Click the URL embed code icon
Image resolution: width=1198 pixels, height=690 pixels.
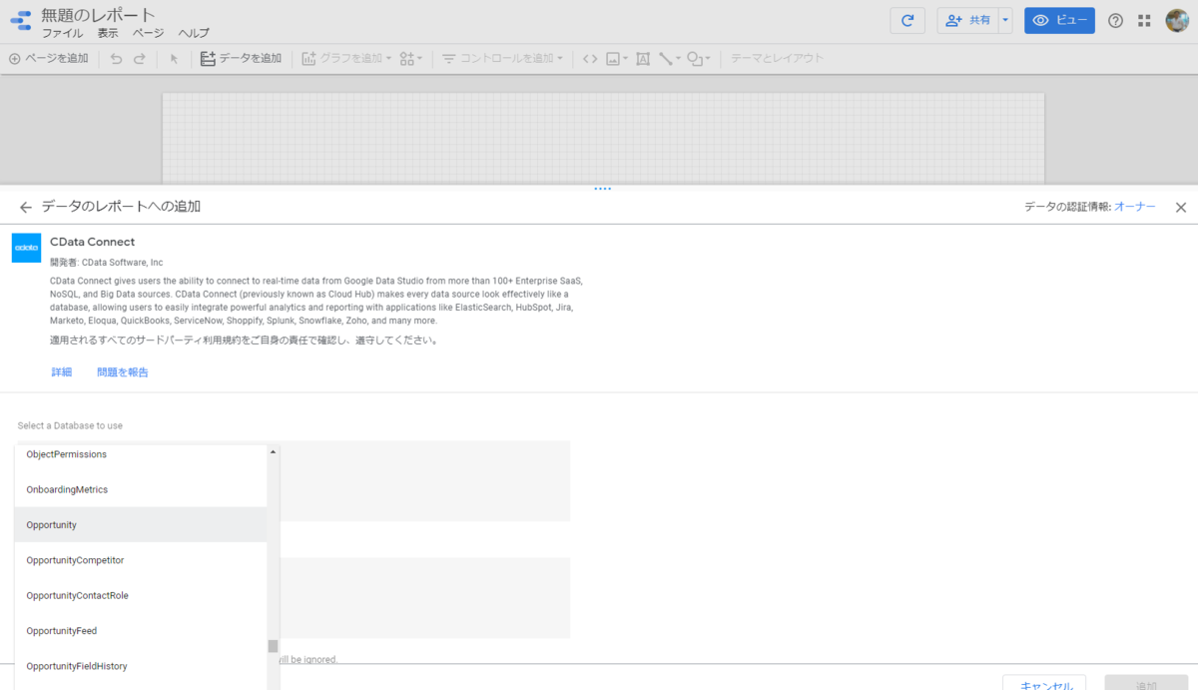[x=590, y=59]
